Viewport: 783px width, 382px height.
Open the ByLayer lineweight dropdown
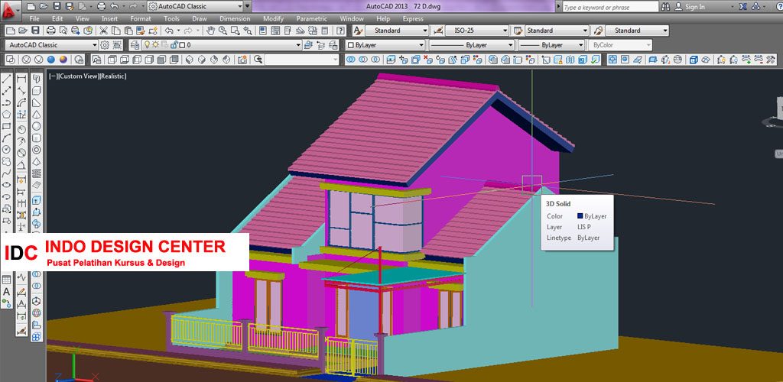581,45
